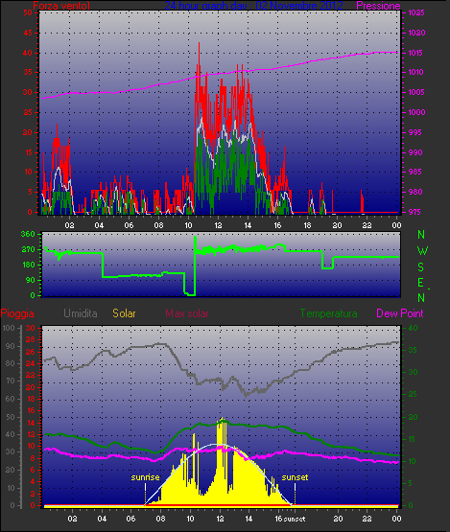
Task: Click the sunset marker on solar graph
Action: click(295, 477)
